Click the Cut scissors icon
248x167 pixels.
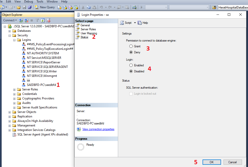[x=83, y=7]
